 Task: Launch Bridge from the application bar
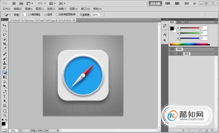(x=14, y=4)
